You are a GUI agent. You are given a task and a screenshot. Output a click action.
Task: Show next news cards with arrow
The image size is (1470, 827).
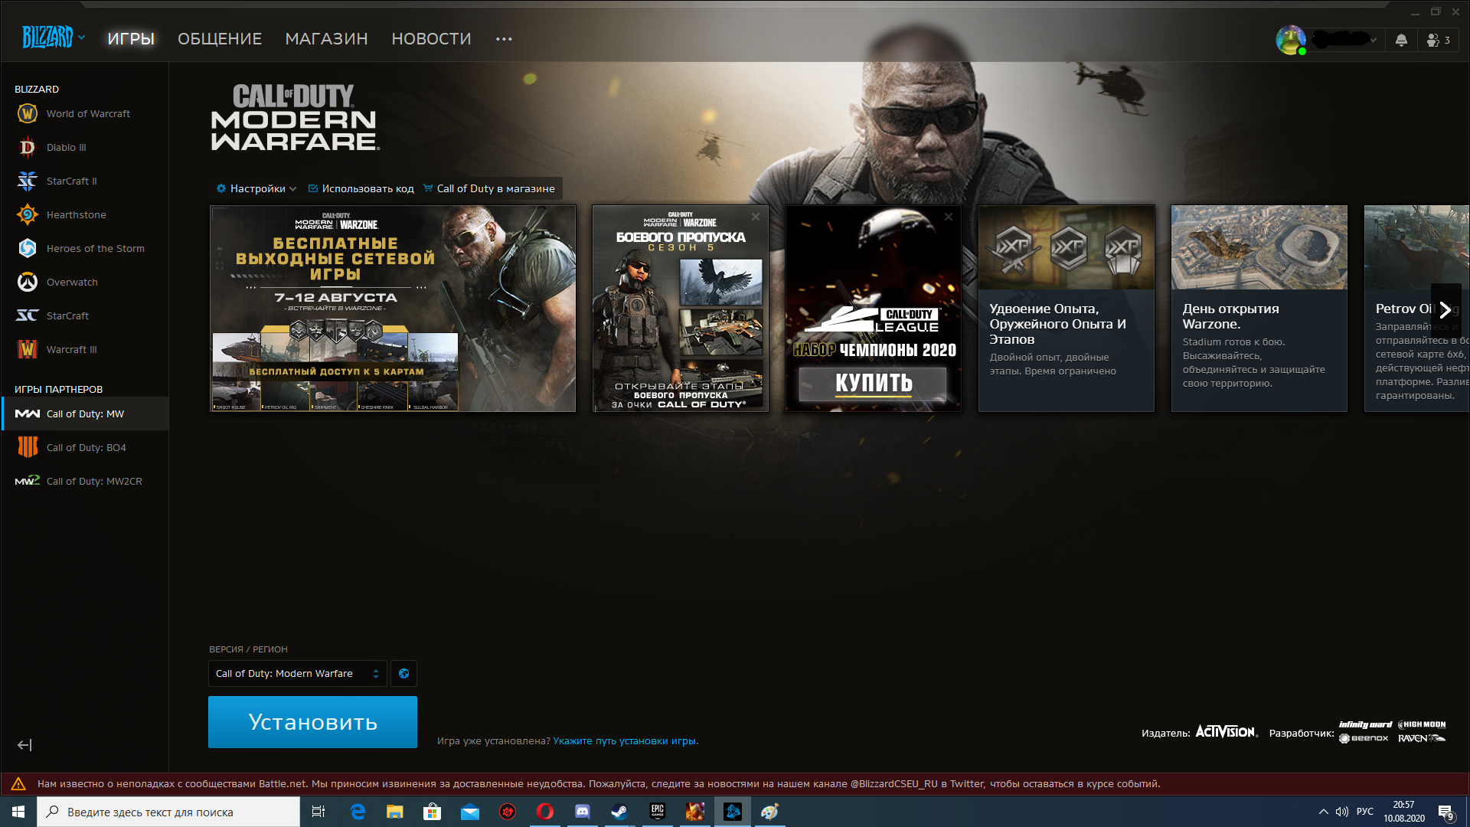[1445, 309]
